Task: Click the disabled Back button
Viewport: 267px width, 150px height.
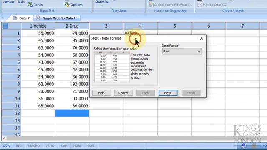Action: (x=146, y=93)
